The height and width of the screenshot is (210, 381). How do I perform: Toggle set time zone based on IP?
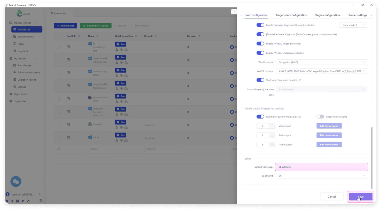[260, 80]
